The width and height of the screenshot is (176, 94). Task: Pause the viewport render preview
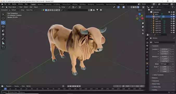point(143,7)
